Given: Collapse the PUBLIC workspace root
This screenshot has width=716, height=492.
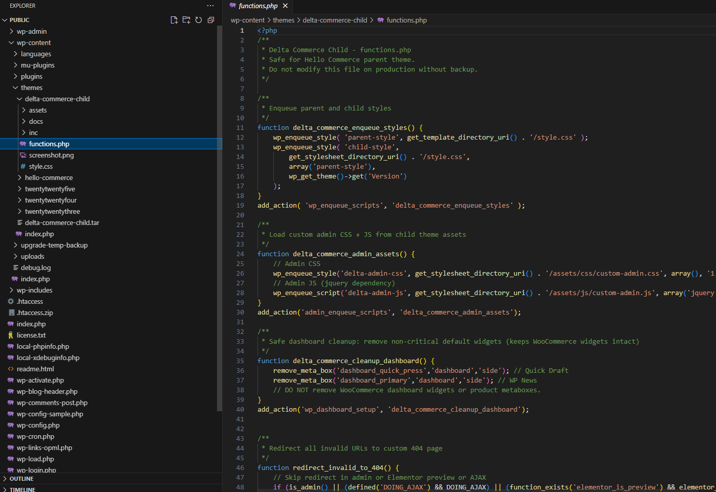Looking at the screenshot, I should tap(19, 20).
